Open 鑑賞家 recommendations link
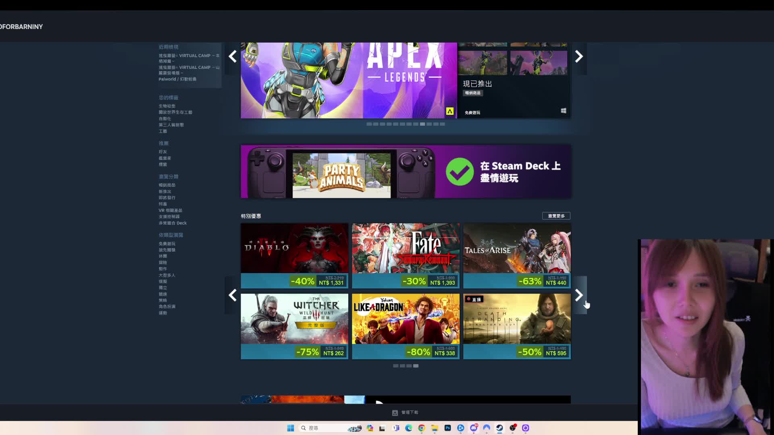Viewport: 774px width, 435px height. [x=164, y=158]
